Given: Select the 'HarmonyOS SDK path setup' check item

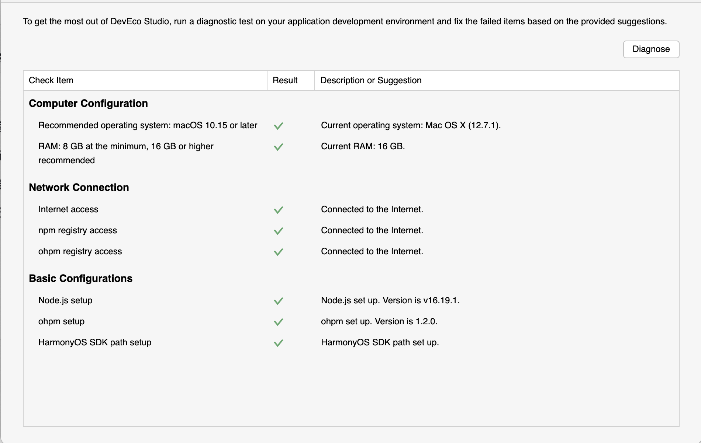Looking at the screenshot, I should (x=95, y=342).
